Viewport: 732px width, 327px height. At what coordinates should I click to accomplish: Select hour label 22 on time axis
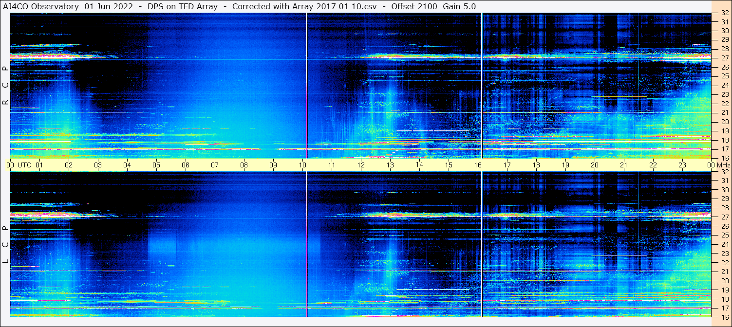[653, 165]
